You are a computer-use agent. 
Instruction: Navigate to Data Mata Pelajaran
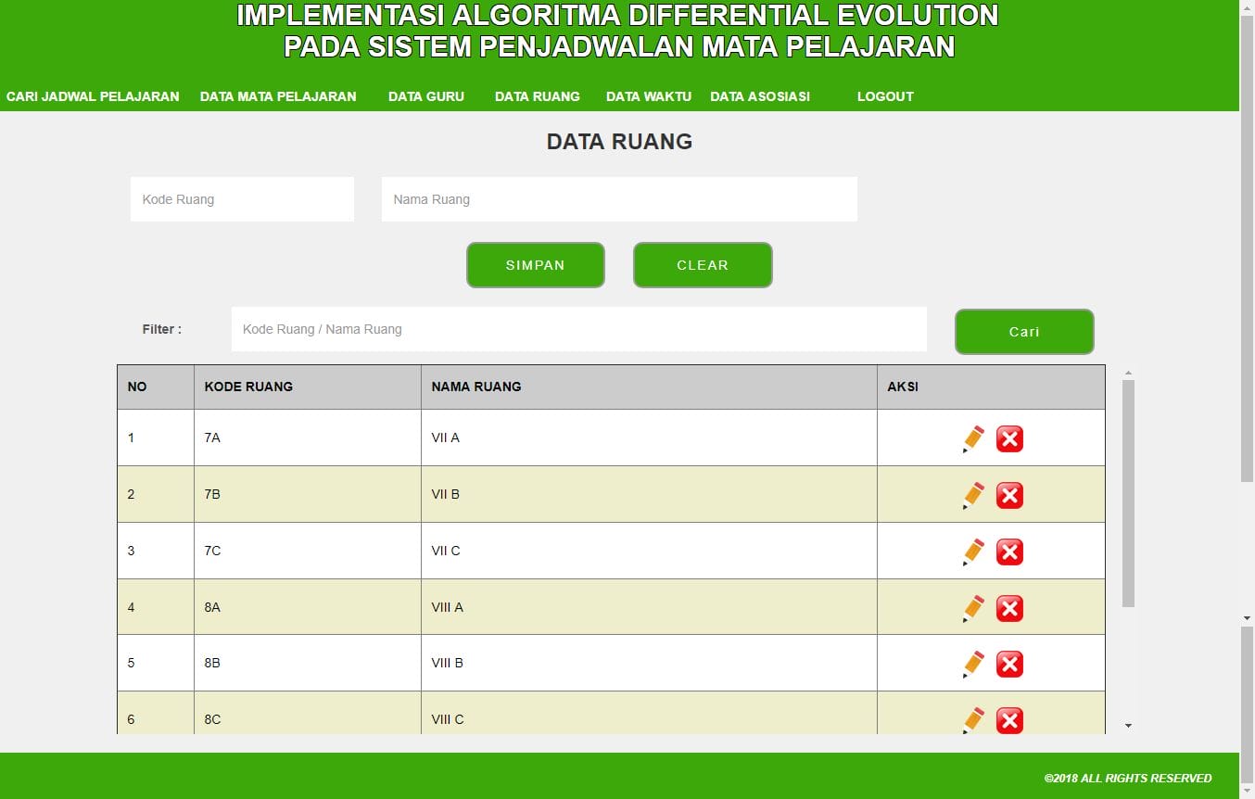[278, 96]
